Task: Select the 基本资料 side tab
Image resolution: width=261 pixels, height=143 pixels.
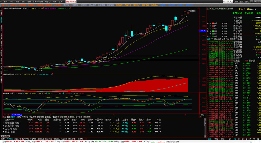Action: (1, 28)
